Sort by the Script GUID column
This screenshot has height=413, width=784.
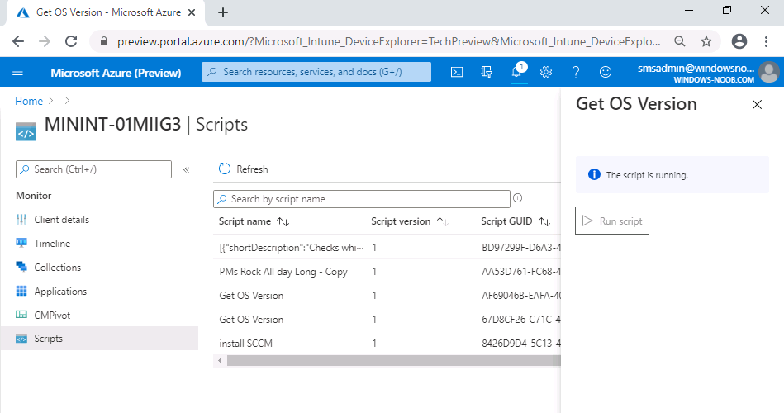(516, 221)
